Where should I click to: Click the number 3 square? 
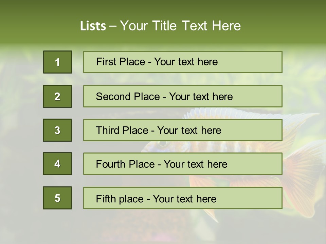coord(57,130)
